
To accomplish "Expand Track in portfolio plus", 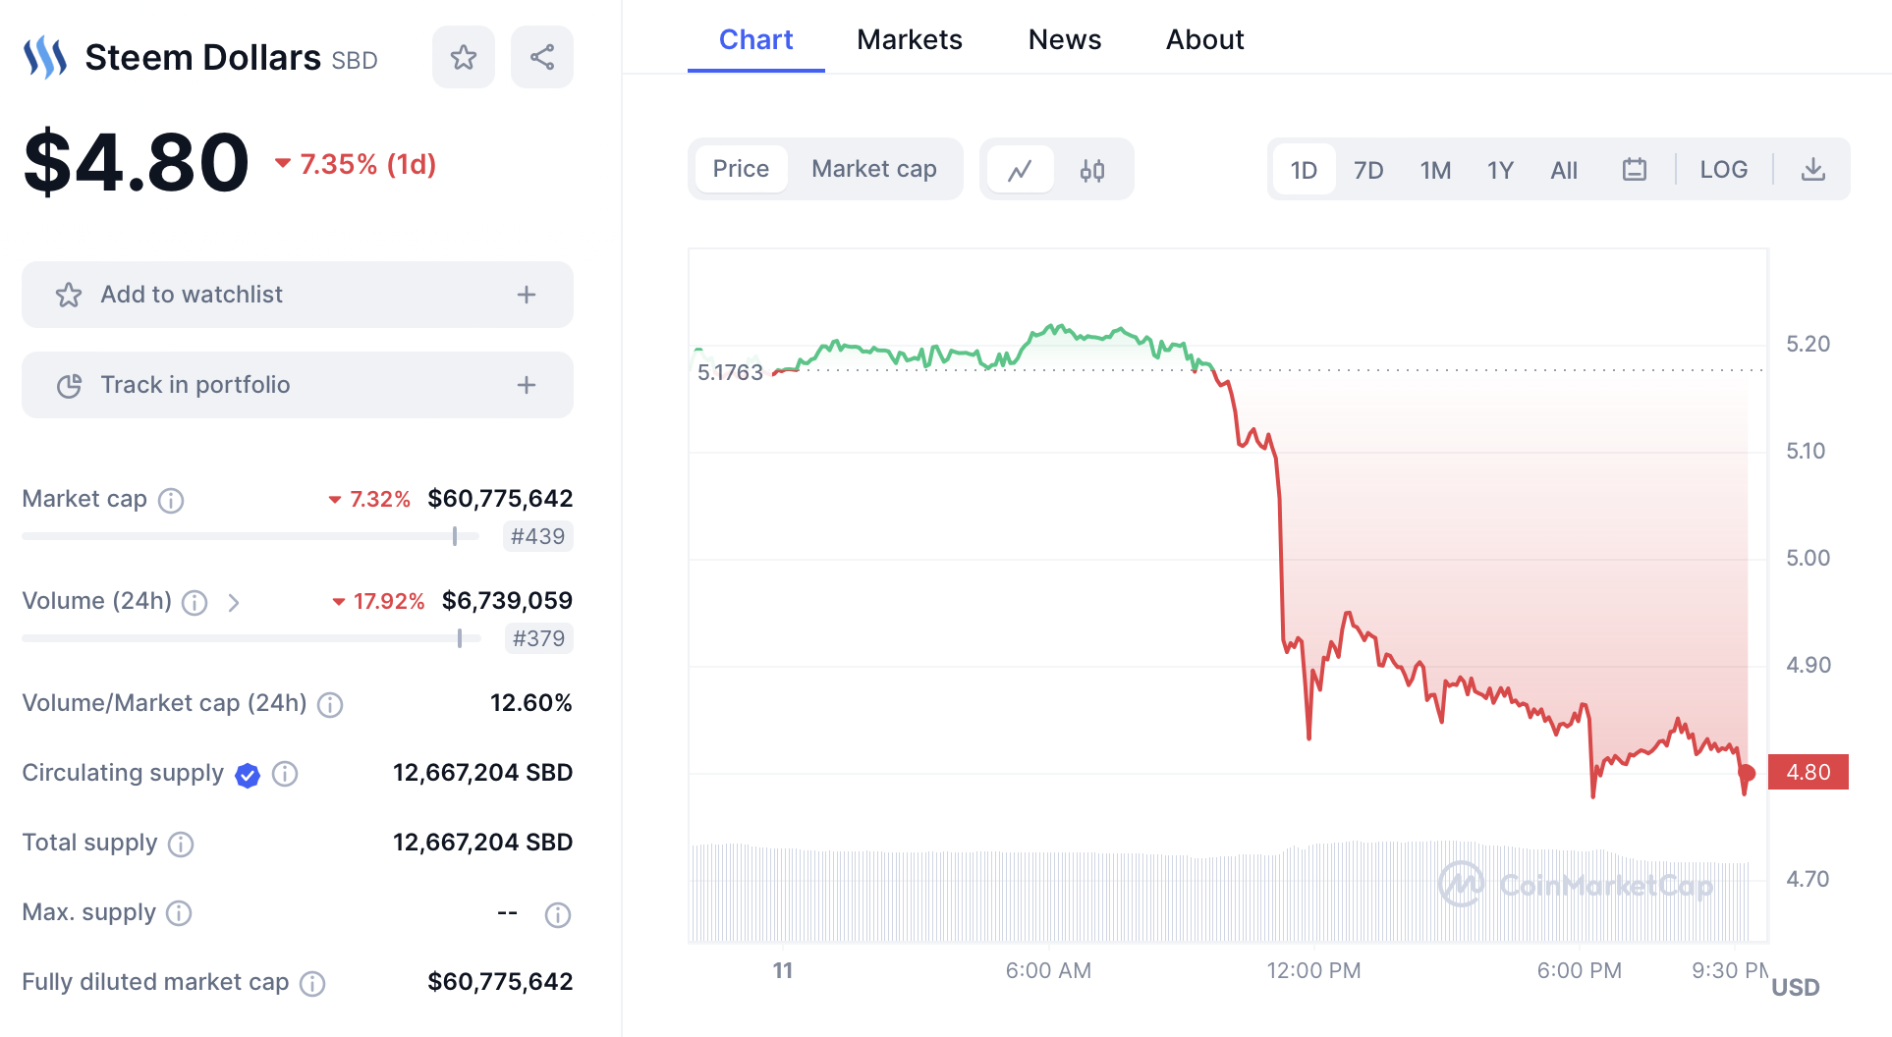I will tap(527, 385).
